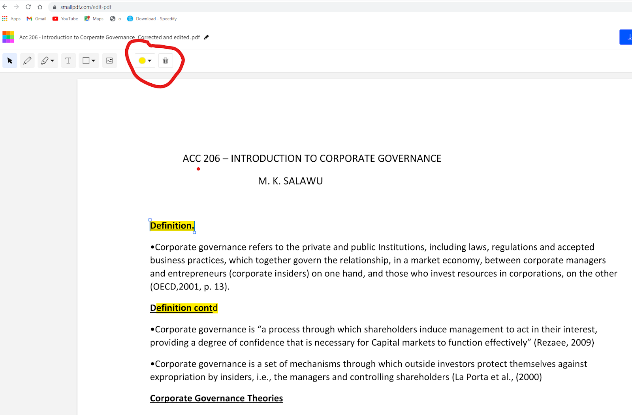
Task: Click the highlighted 'Definition contd' heading
Action: click(184, 308)
